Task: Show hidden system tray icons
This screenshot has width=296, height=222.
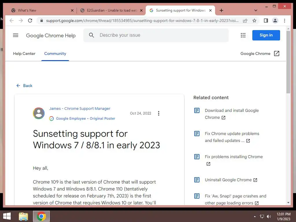Action: [255, 217]
